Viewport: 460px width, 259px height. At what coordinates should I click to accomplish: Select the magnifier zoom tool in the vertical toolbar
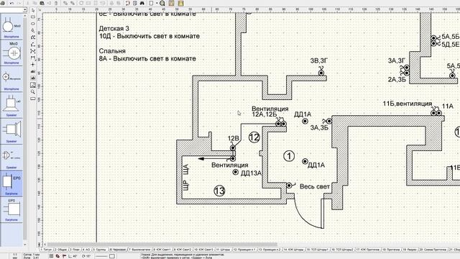coord(33,92)
